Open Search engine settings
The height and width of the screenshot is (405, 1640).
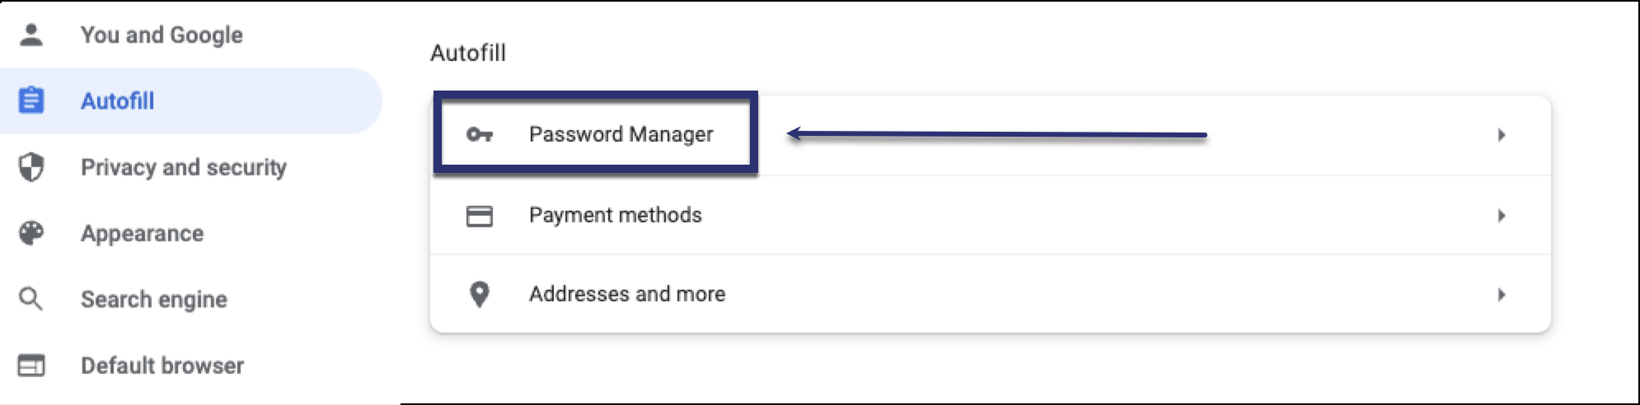[x=154, y=299]
